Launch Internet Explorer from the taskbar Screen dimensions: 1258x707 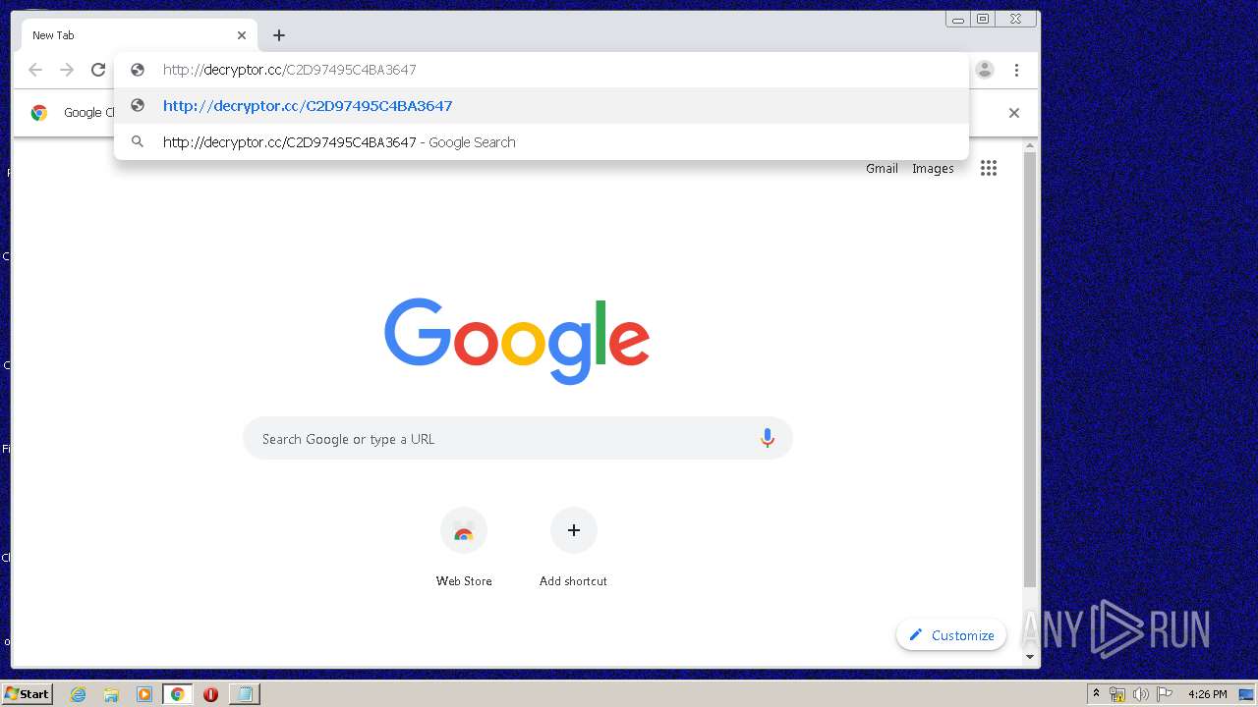click(79, 694)
